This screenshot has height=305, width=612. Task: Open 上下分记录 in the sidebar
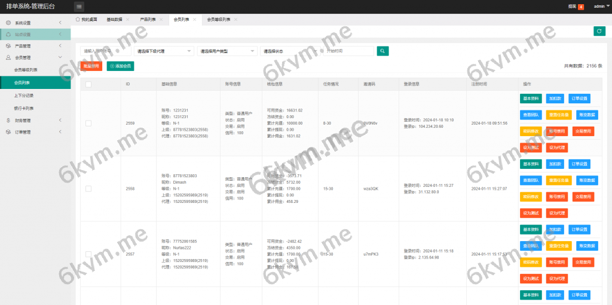[x=24, y=95]
